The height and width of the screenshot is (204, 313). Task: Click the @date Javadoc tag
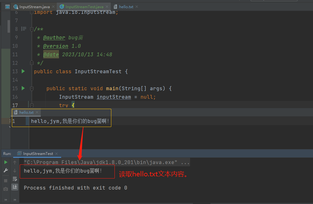[51, 54]
